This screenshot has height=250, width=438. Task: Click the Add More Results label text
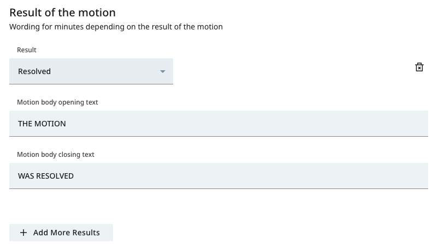click(x=67, y=233)
